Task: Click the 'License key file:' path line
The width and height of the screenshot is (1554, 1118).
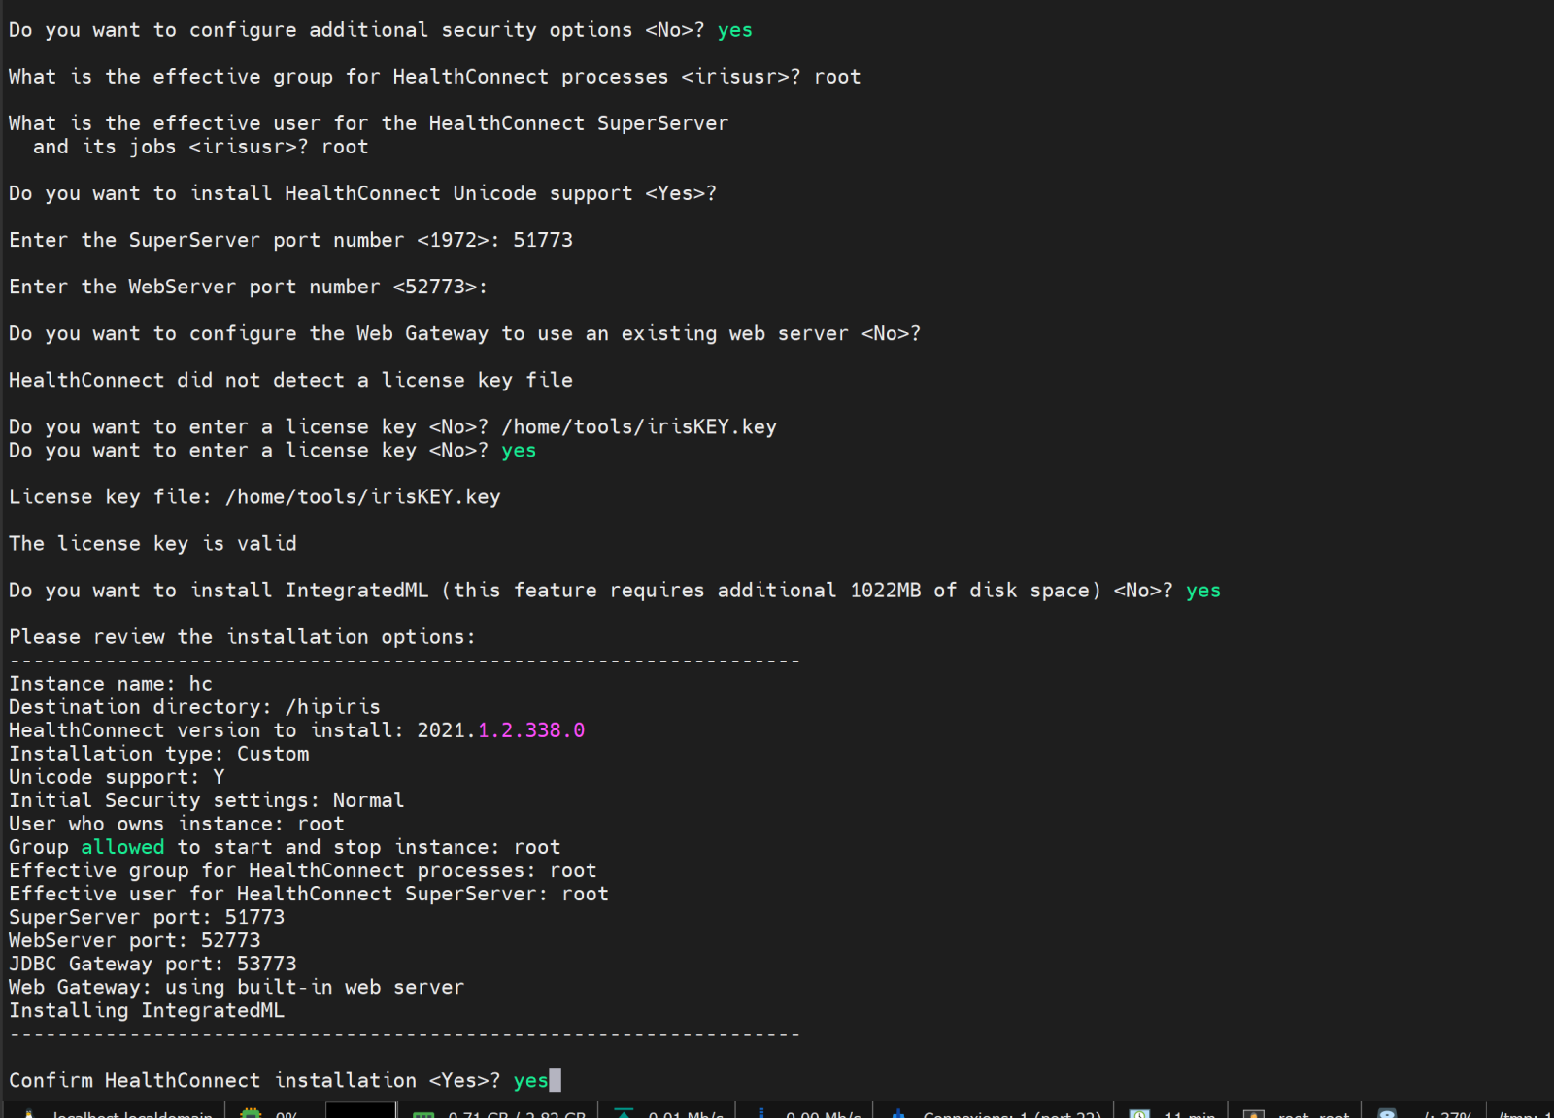Action: pyautogui.click(x=254, y=496)
